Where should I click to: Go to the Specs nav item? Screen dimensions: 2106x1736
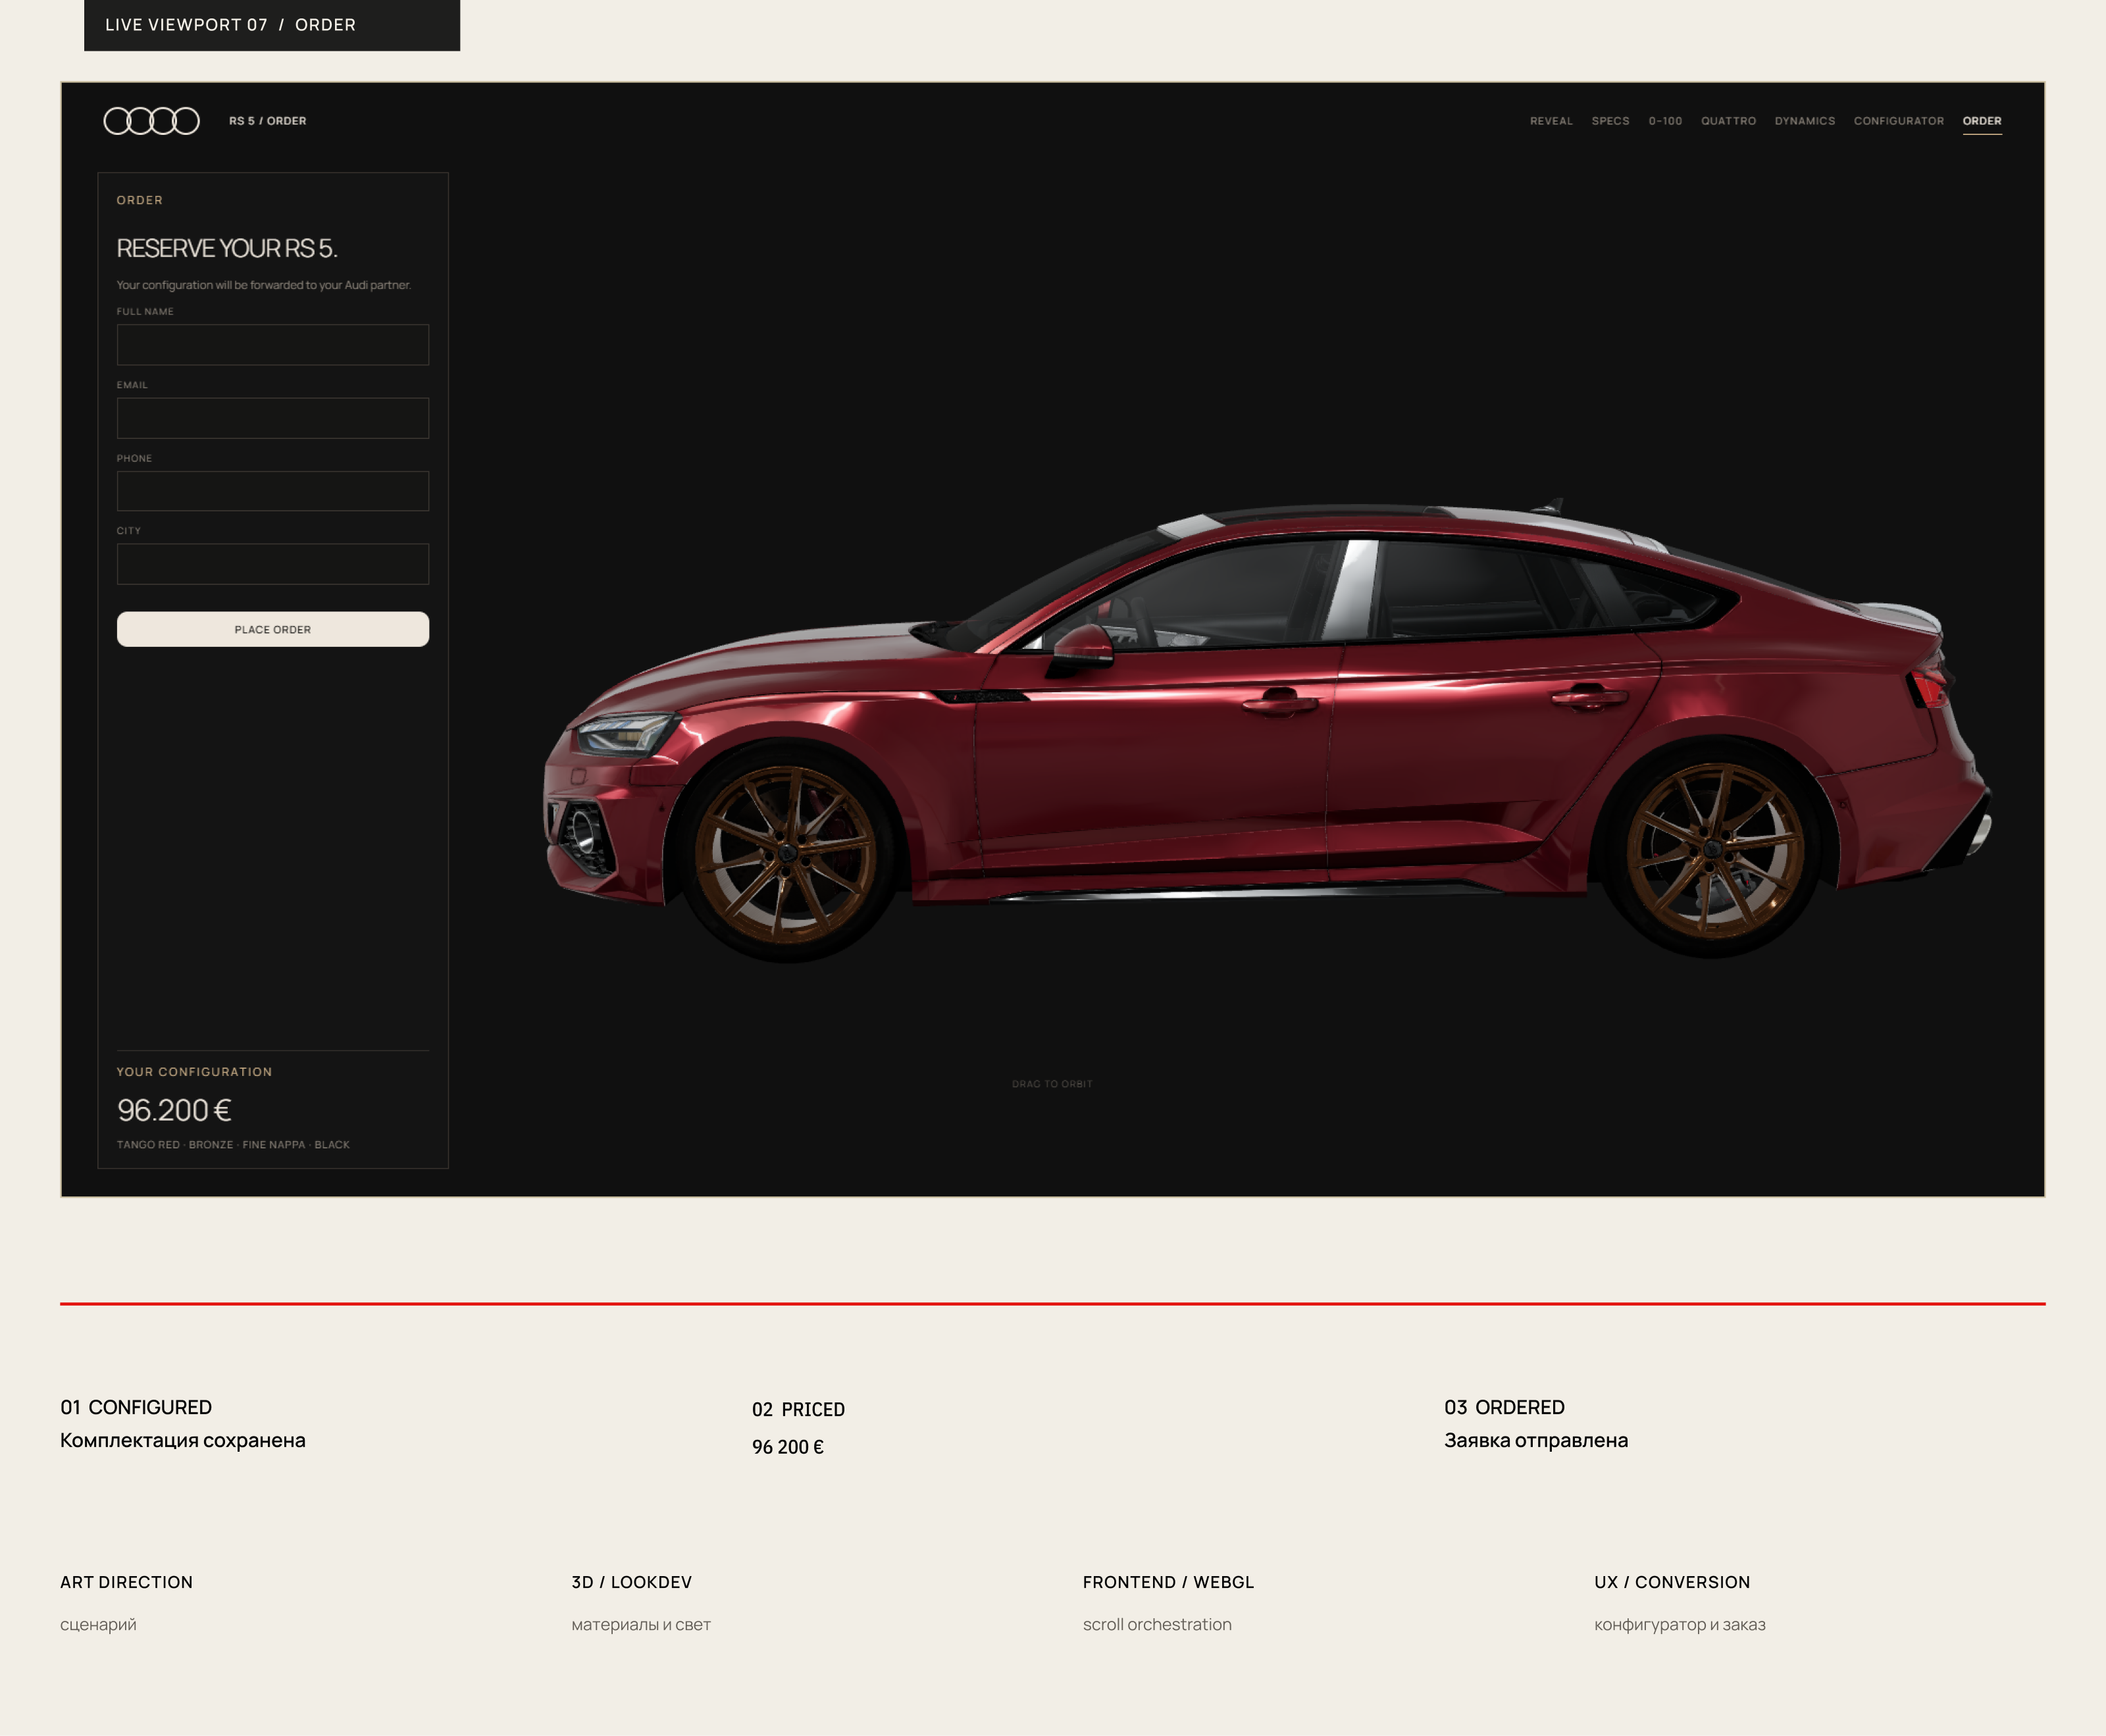tap(1610, 121)
